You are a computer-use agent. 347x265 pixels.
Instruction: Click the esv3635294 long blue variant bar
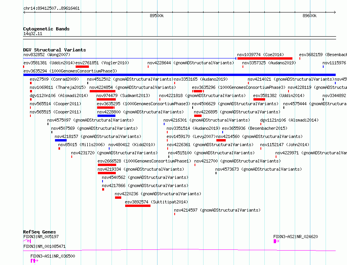[179, 75]
